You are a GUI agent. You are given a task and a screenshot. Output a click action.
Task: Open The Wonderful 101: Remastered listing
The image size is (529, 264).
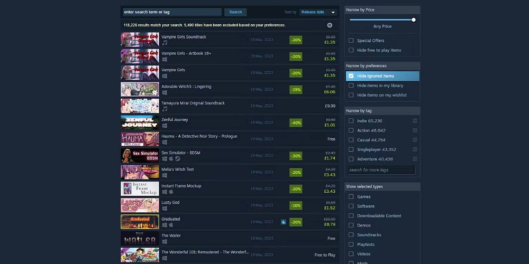click(230, 255)
